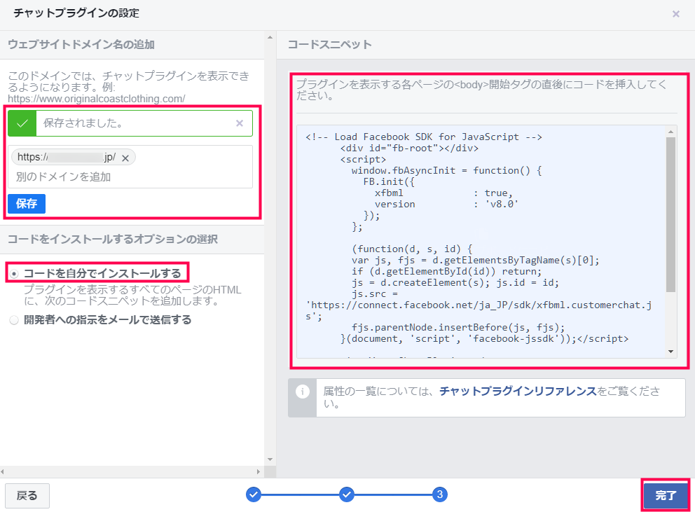Click the code snippet scrollbar down arrow
This screenshot has height=512, width=695.
[x=670, y=352]
